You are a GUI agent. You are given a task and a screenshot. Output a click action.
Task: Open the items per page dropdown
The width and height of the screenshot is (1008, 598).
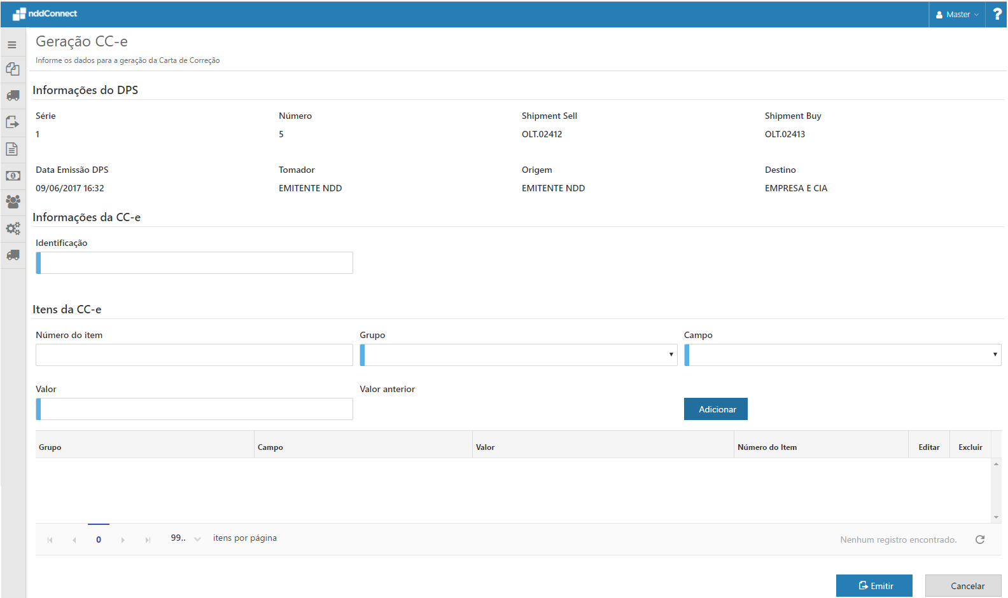point(197,539)
